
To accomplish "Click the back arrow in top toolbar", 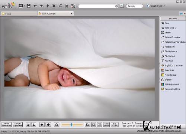I will [x=35, y=6].
